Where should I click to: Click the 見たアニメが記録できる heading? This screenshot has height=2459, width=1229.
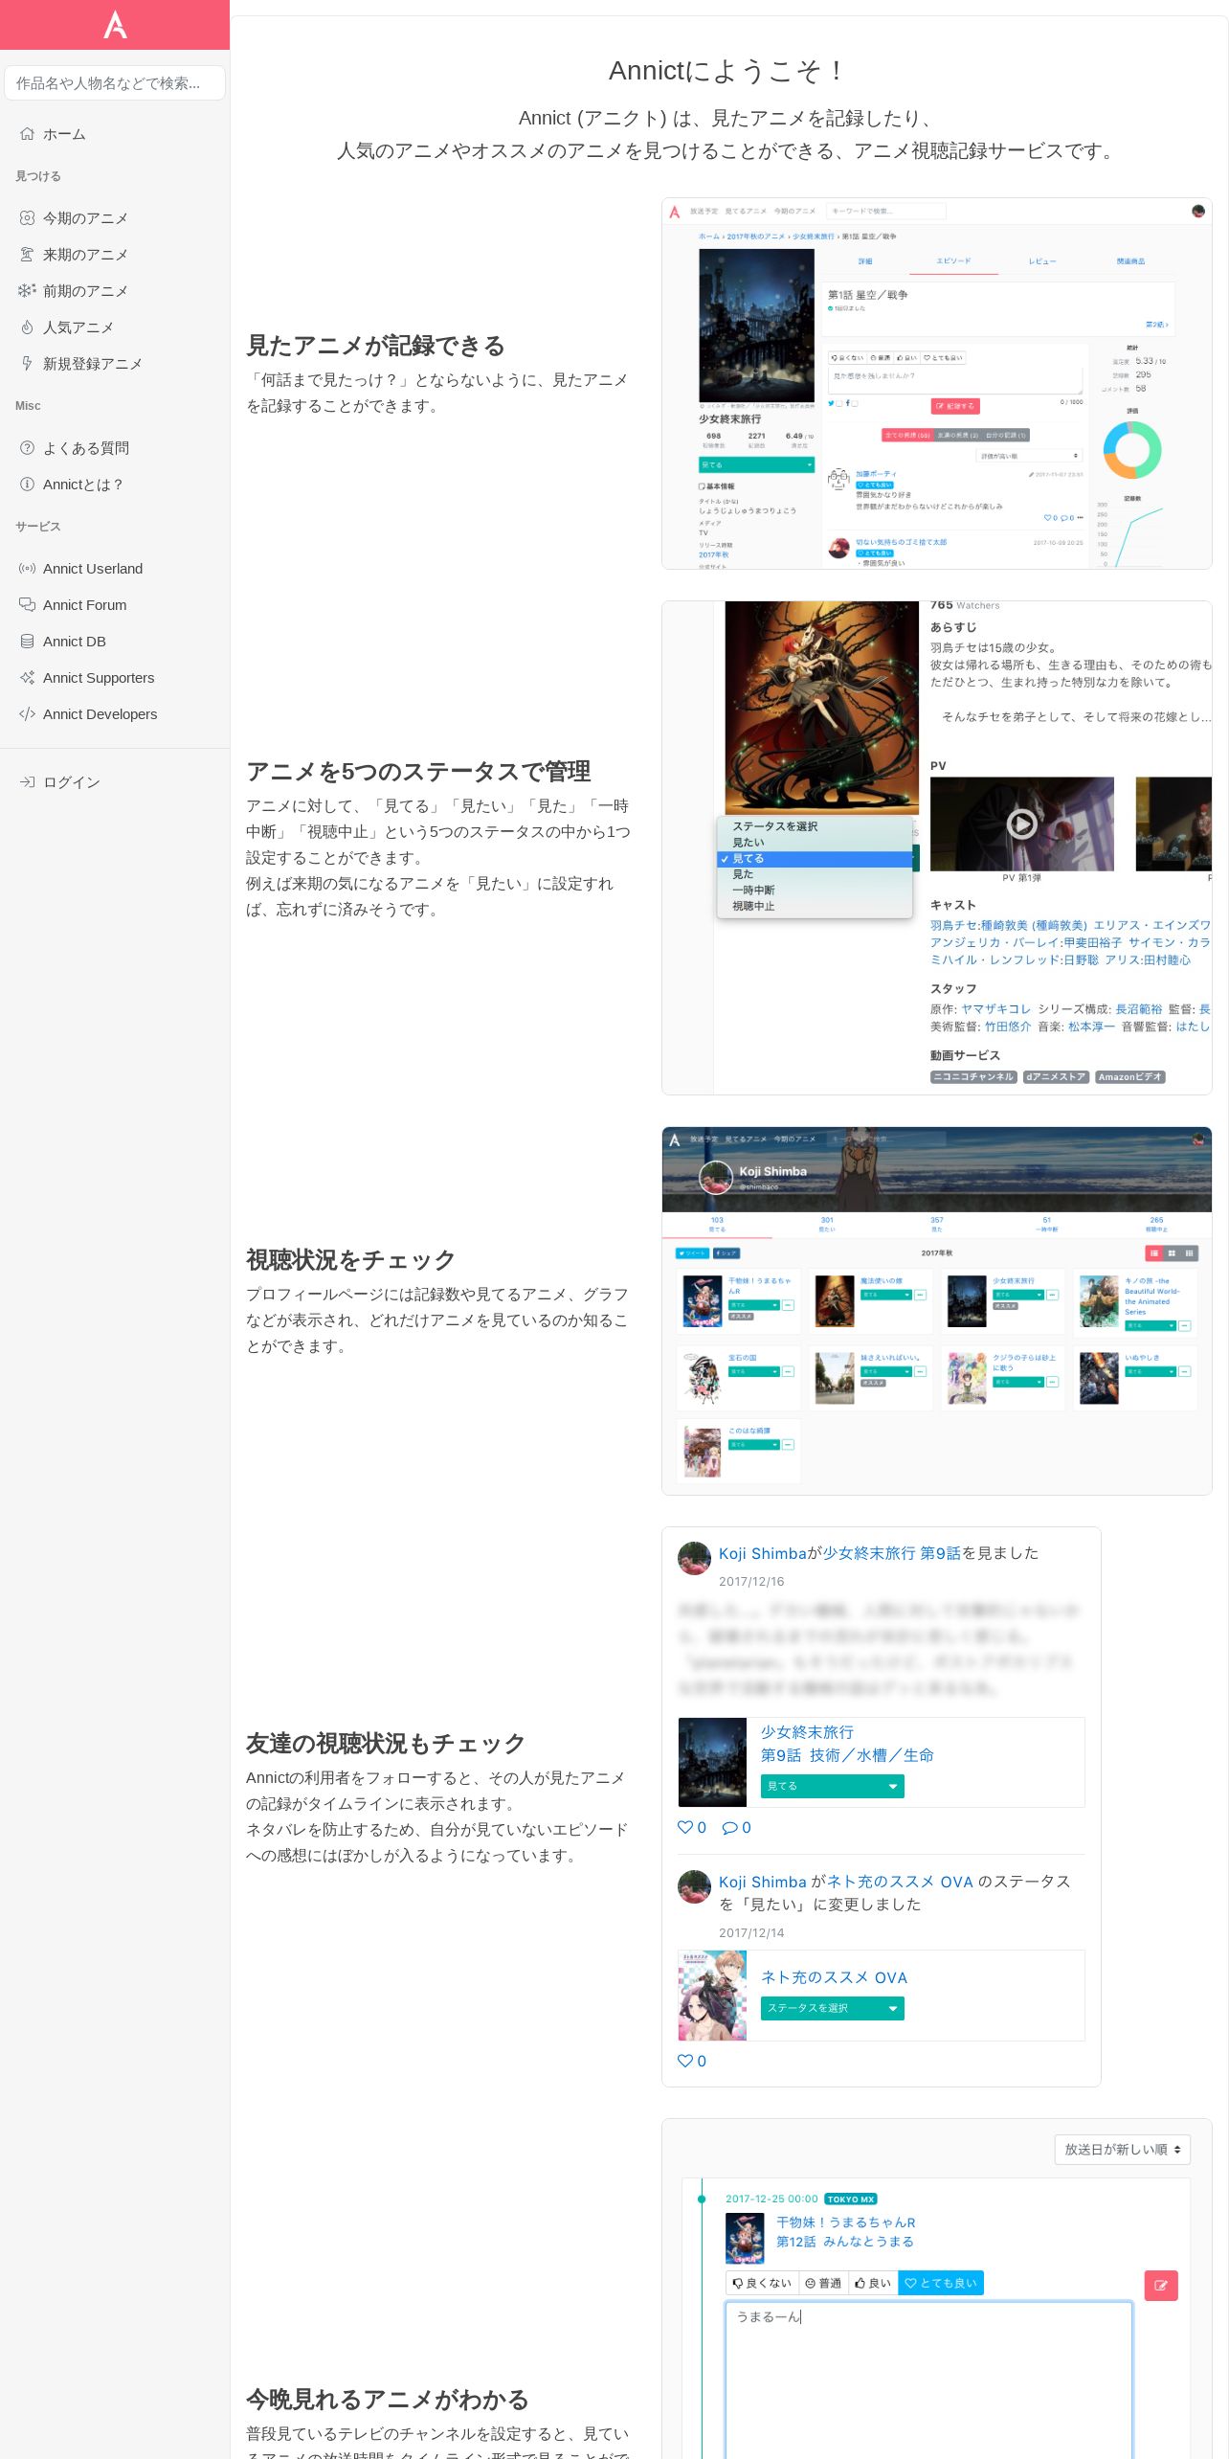coord(375,346)
